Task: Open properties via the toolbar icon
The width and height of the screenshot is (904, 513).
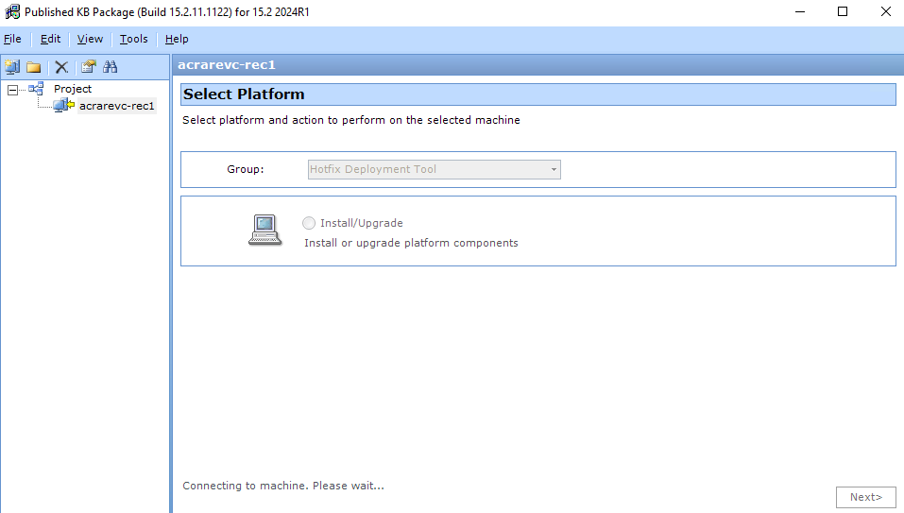Action: pyautogui.click(x=88, y=67)
